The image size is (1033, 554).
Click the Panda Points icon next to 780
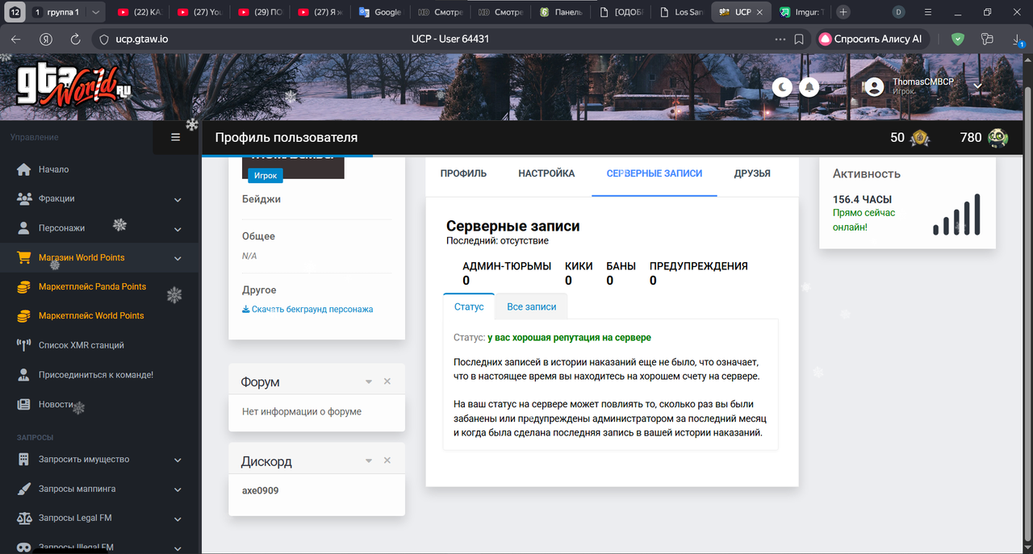(x=997, y=138)
